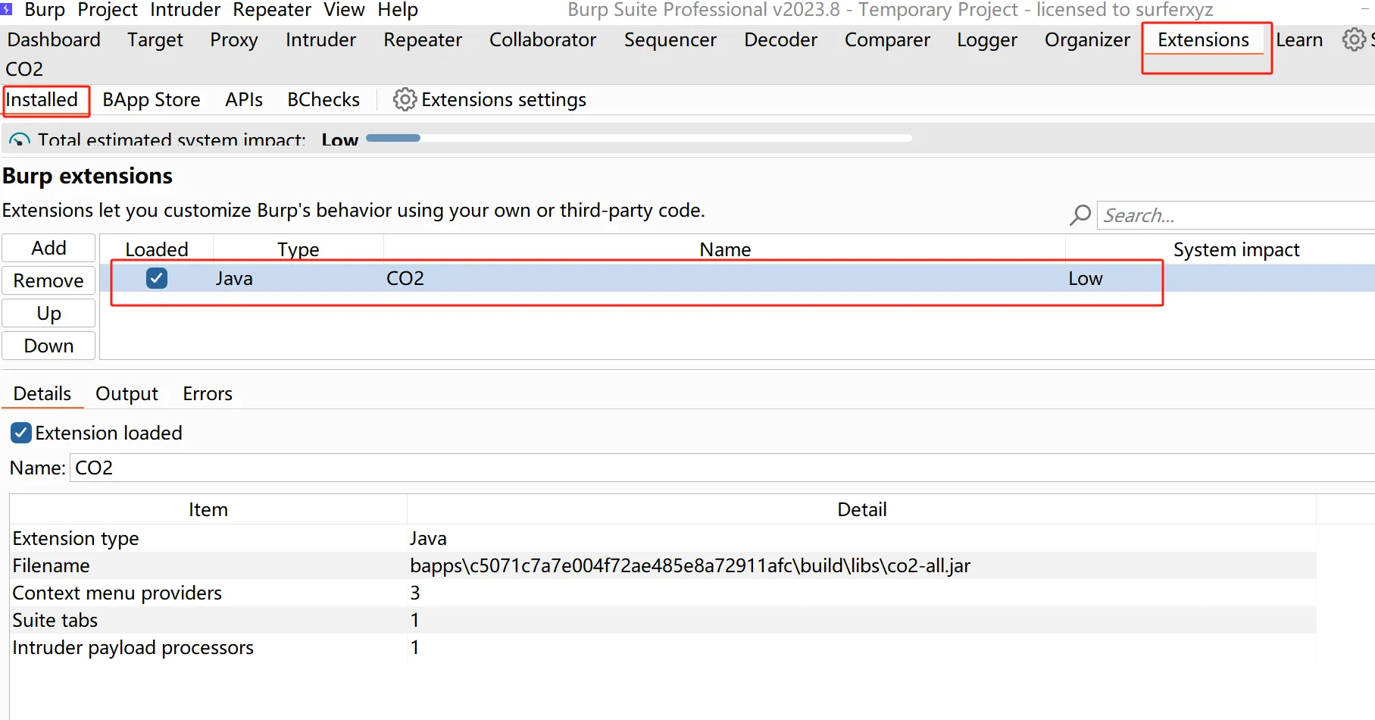Select the Installed sub-tab
1375x720 pixels.
pyautogui.click(x=42, y=99)
